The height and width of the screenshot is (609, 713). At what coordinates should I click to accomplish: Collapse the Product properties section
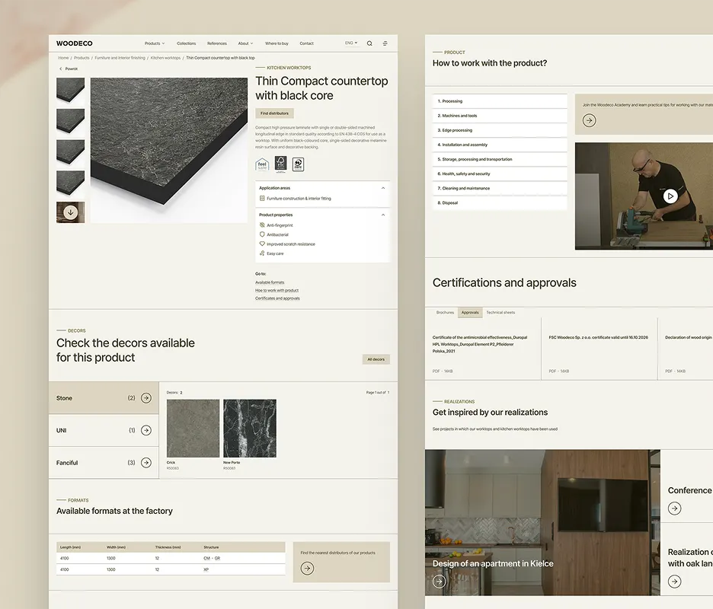pos(383,215)
